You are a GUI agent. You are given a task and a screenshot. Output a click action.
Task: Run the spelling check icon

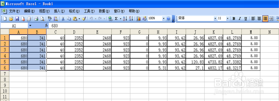pos(50,18)
